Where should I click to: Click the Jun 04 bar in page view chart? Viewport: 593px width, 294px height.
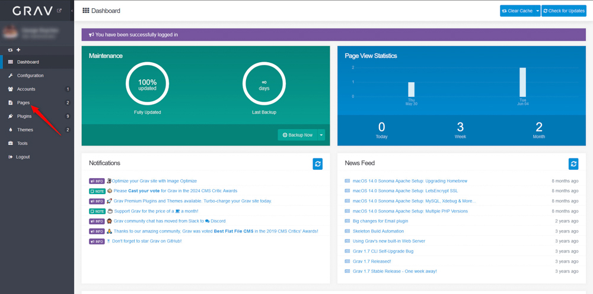pyautogui.click(x=522, y=82)
